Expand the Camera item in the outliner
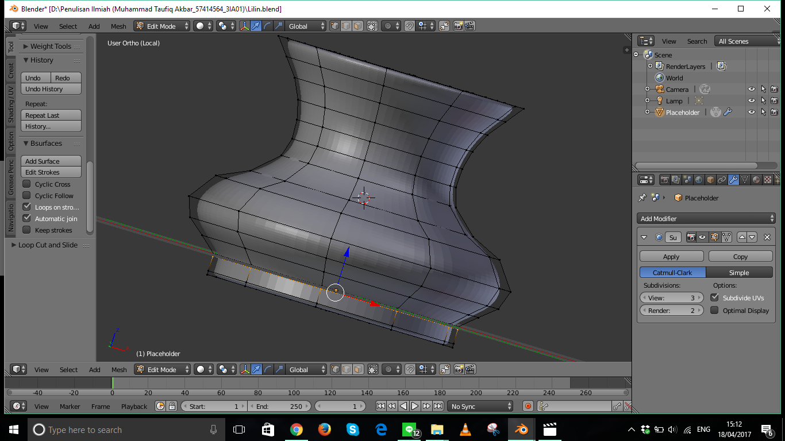This screenshot has width=785, height=441. tap(648, 89)
